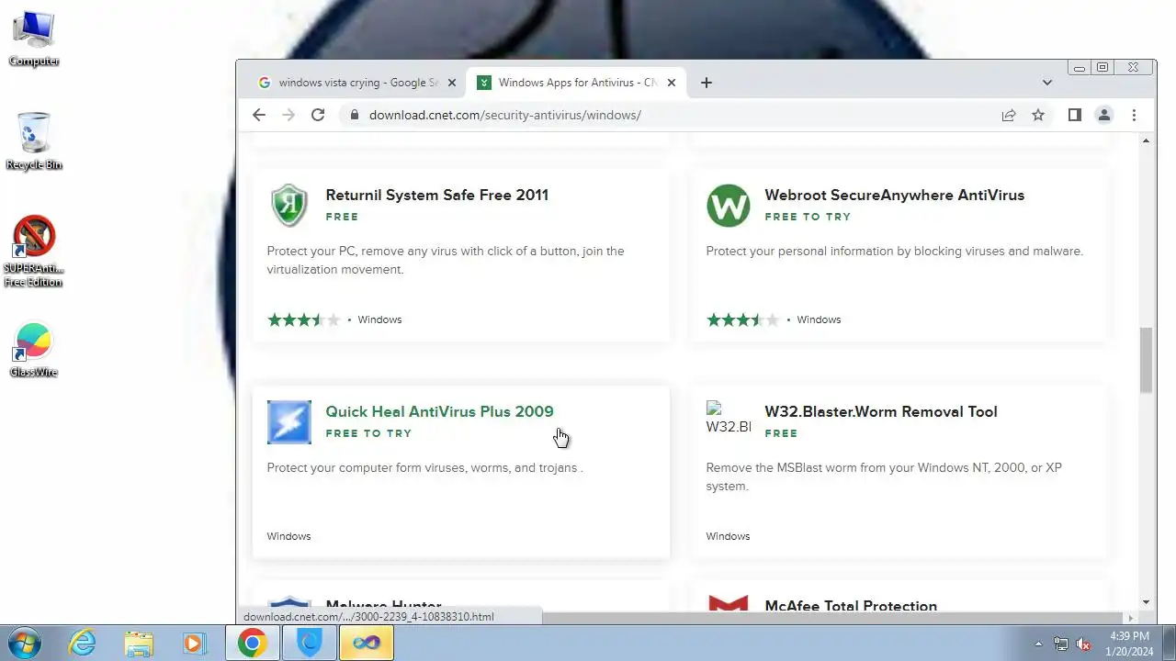Click the Returnil System Safe shield logo
Screen dimensions: 1176x661
(289, 206)
